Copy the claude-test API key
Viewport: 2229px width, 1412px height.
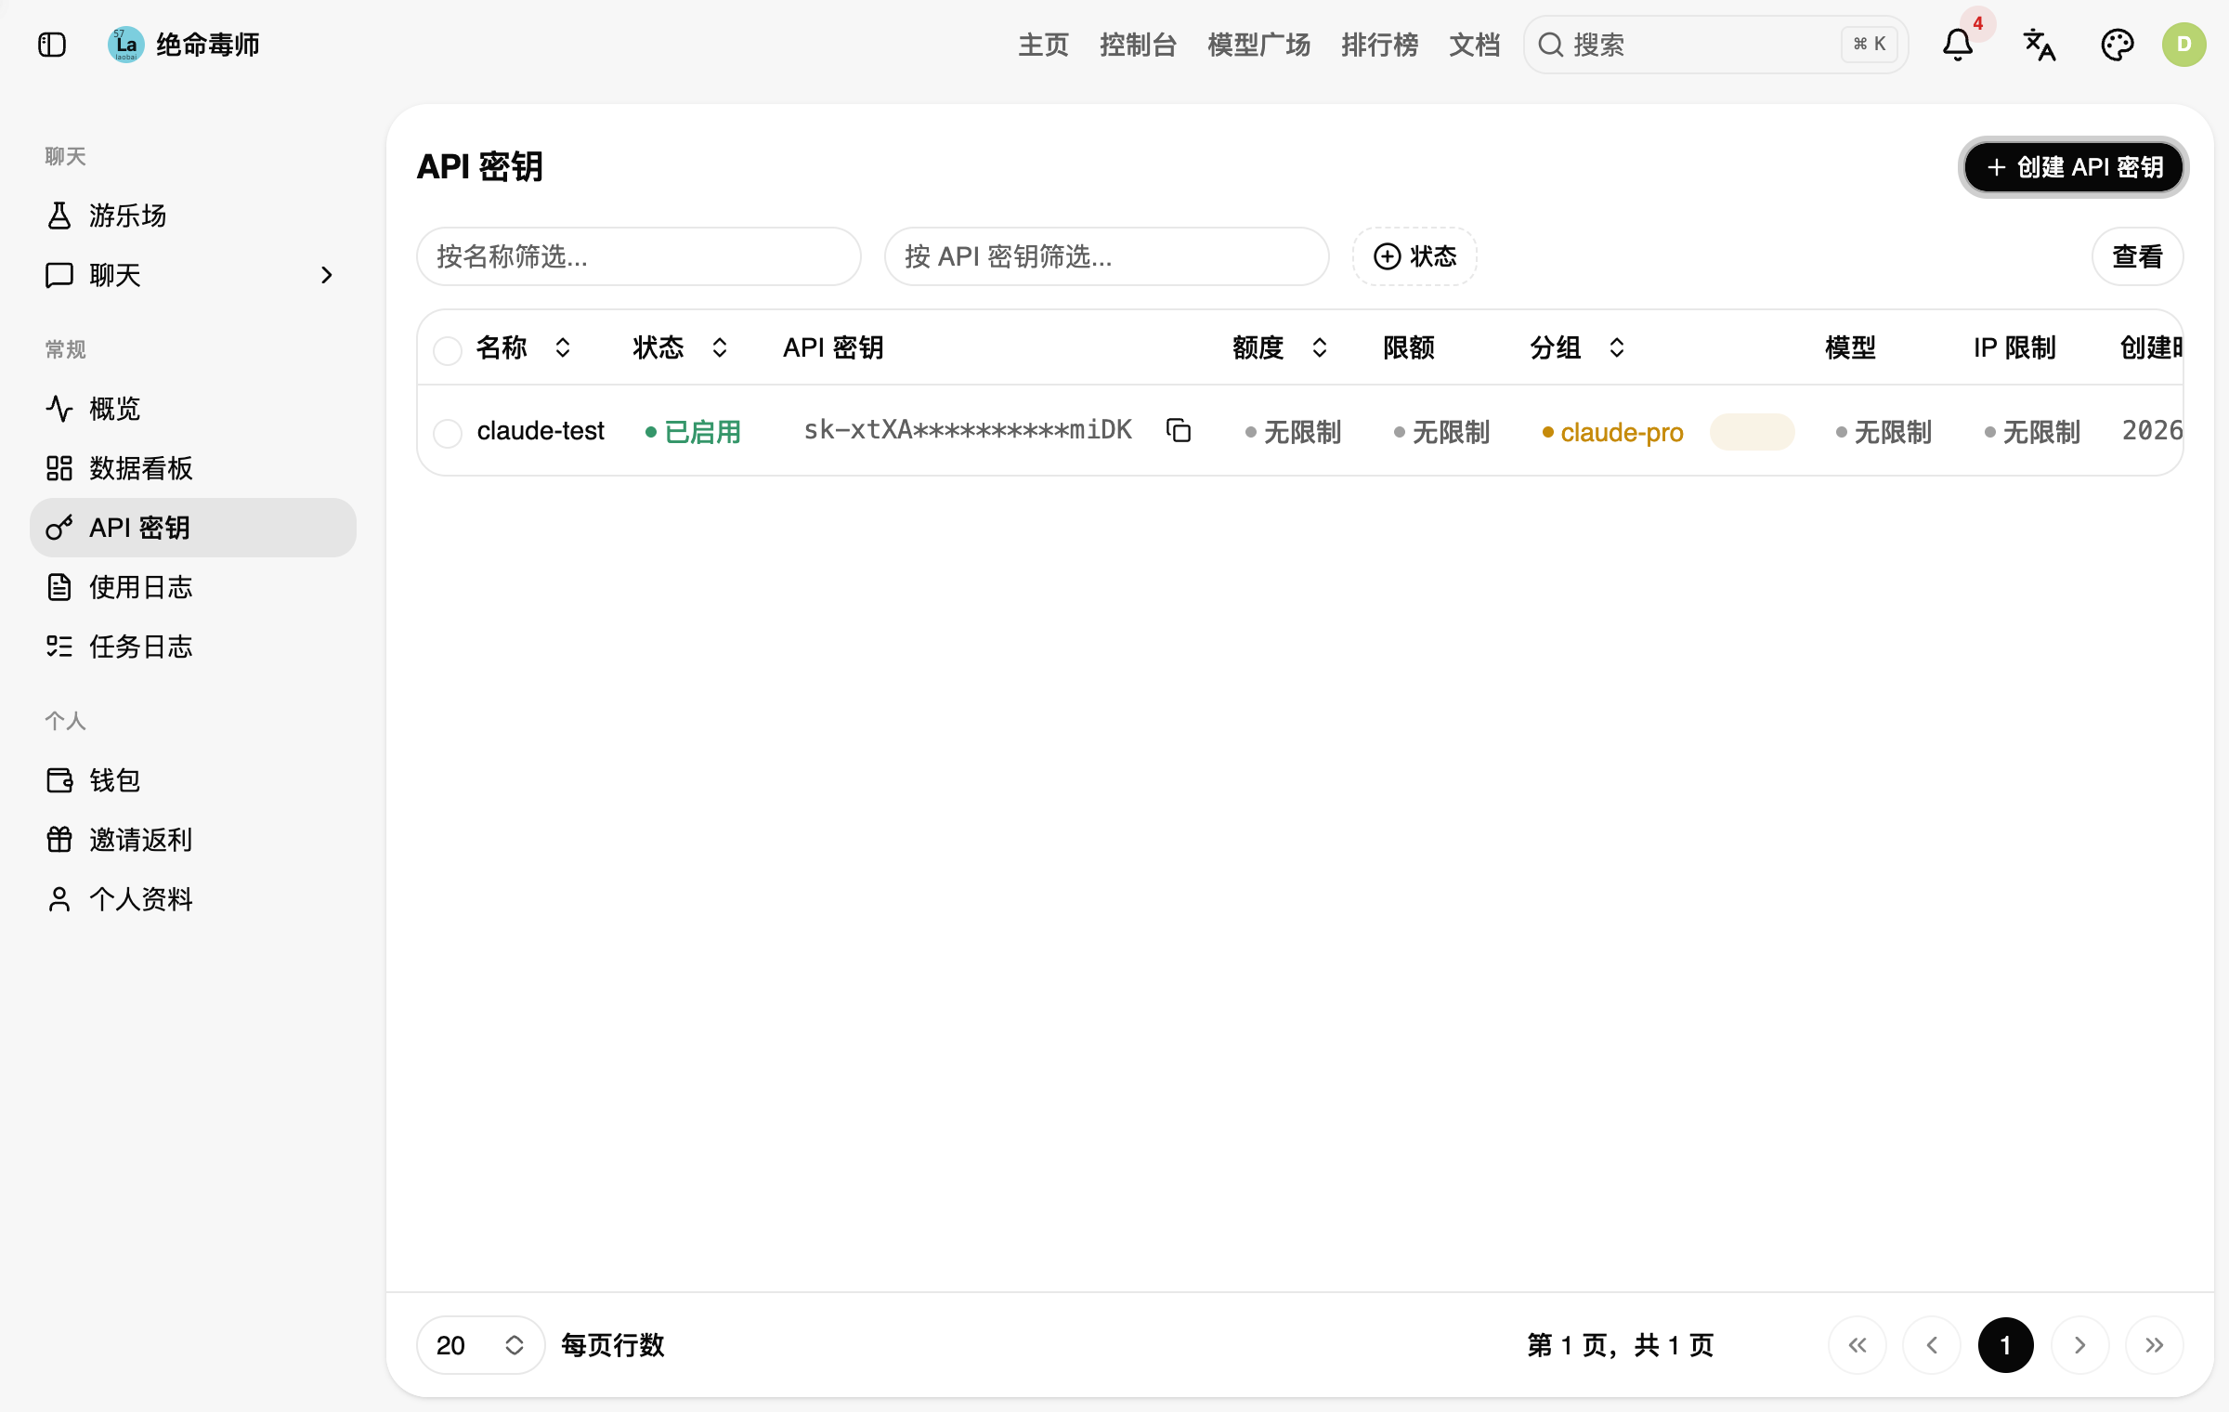[1179, 430]
